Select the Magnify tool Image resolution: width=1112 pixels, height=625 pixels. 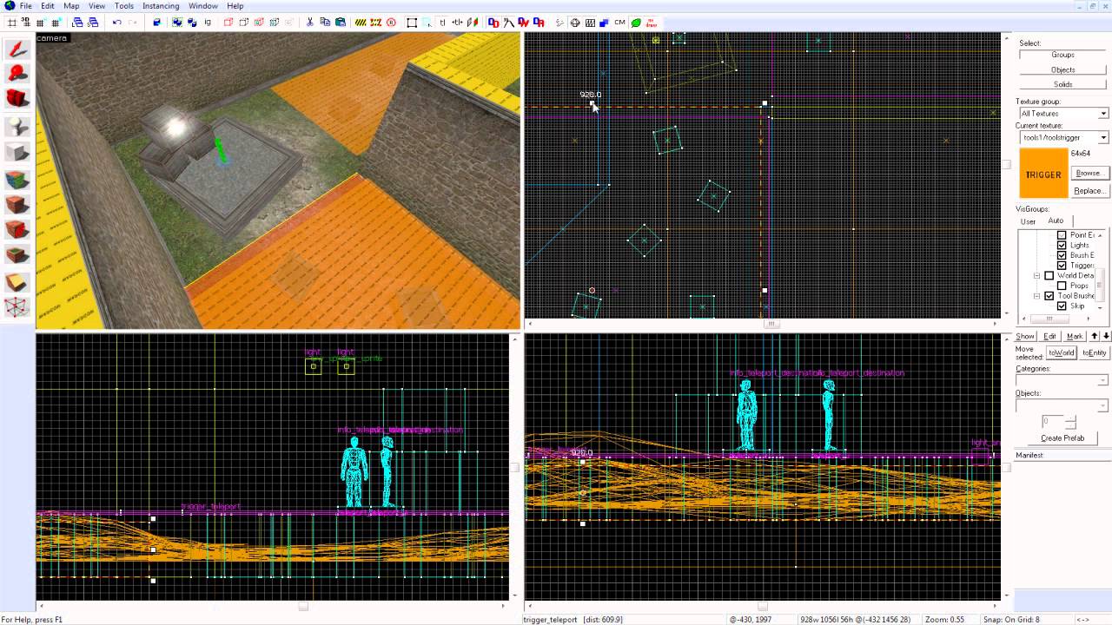[17, 74]
